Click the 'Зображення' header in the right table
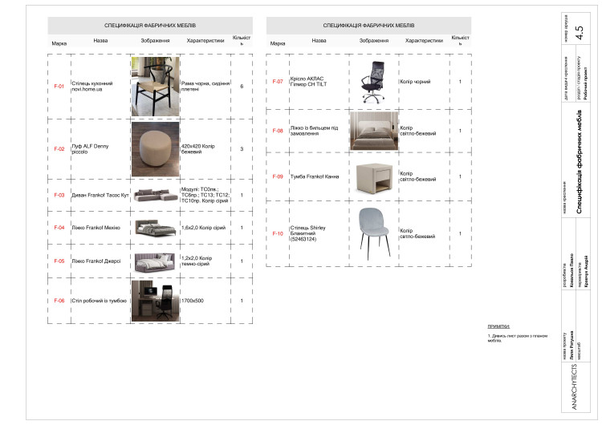Screen dimensions: 602x425 374,40
